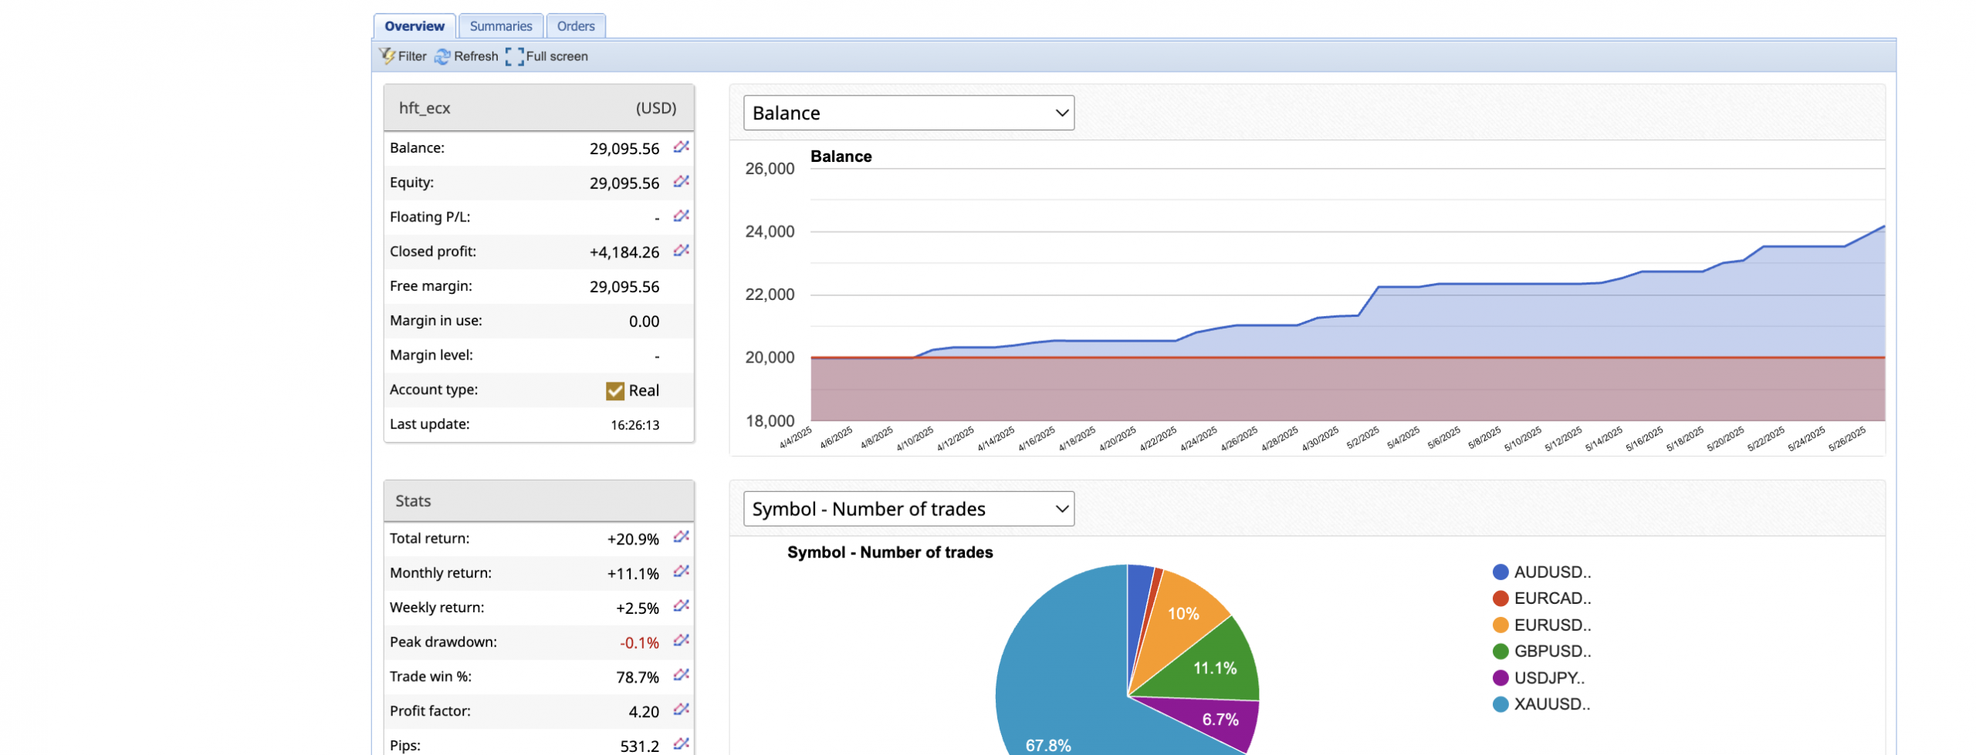Screen dimensions: 1976x755
Task: Click the Filter button
Action: (403, 56)
